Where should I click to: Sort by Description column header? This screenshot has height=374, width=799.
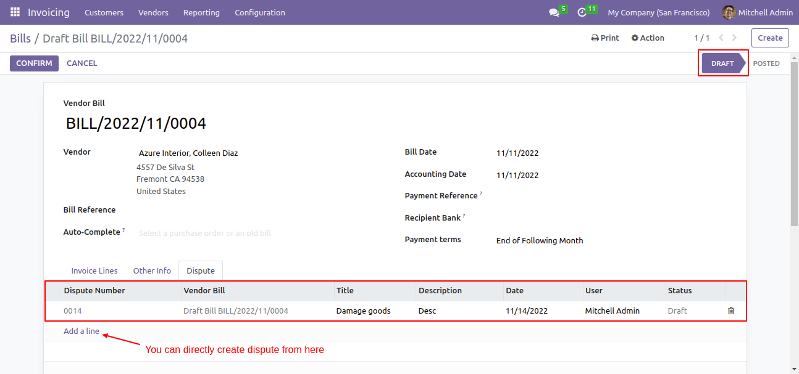tap(440, 291)
